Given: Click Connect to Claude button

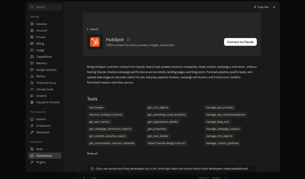Looking at the screenshot, I should pos(240,42).
